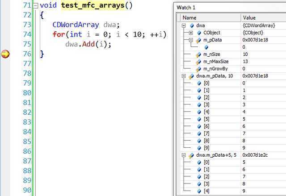This screenshot has width=286, height=196.
Task: Click the icon beside dwa.m_pData+5, 5
Action: 191,155
